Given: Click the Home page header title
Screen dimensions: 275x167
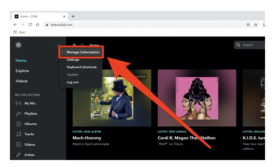Looking at the screenshot, I should point(94,45).
